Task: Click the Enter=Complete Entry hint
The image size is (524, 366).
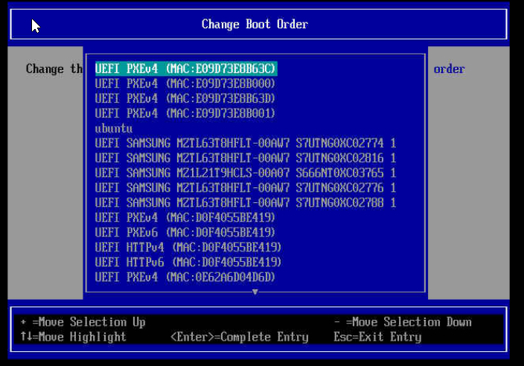Action: tap(239, 337)
